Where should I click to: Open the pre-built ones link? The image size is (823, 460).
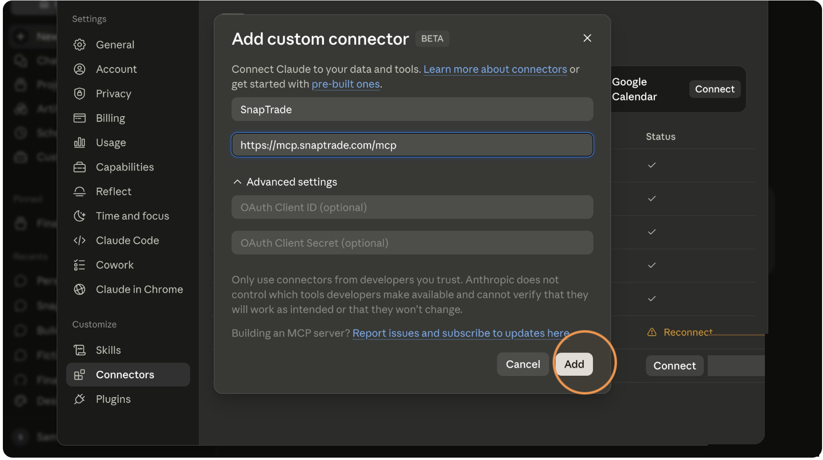click(346, 84)
